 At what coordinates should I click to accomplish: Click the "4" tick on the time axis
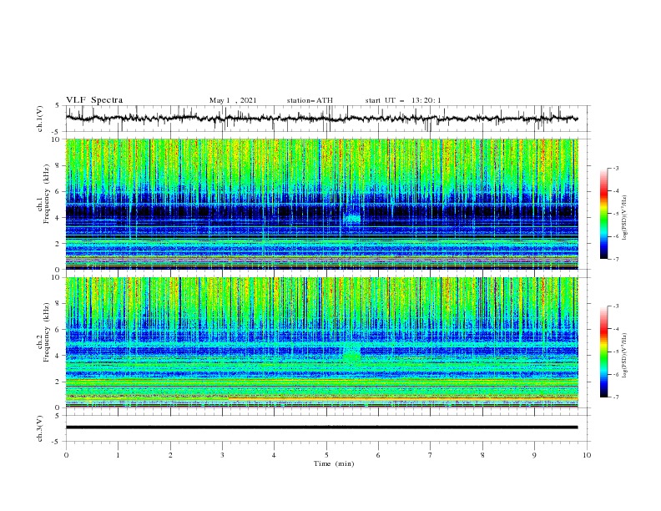274,455
